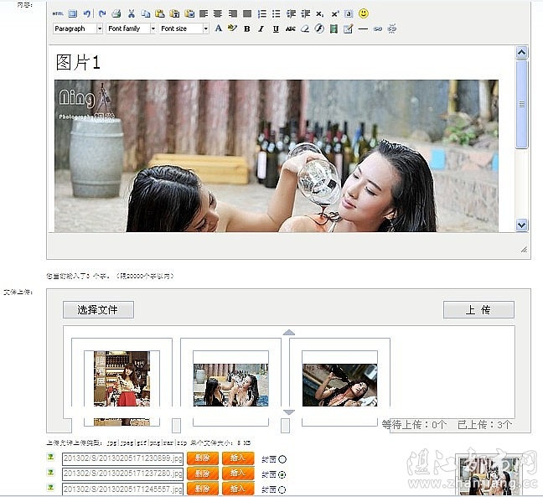This screenshot has height=497, width=543.
Task: Click the 选择文件 button
Action: pos(98,310)
